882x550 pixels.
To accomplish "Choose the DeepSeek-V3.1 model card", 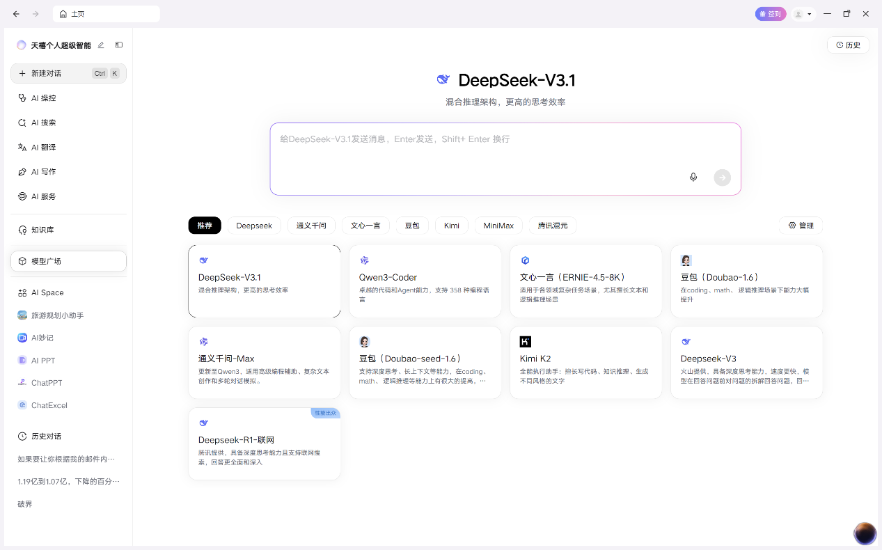I will click(x=265, y=281).
